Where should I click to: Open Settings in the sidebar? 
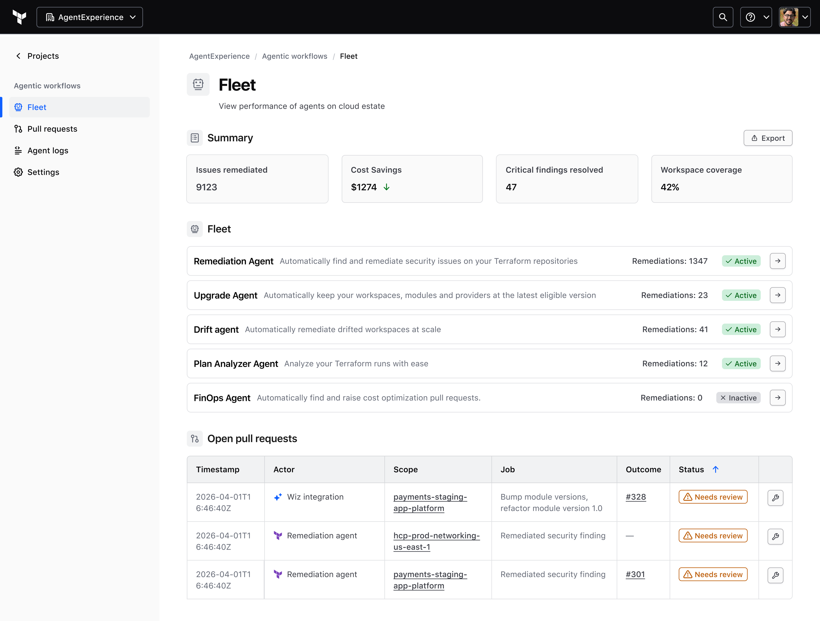pyautogui.click(x=43, y=172)
